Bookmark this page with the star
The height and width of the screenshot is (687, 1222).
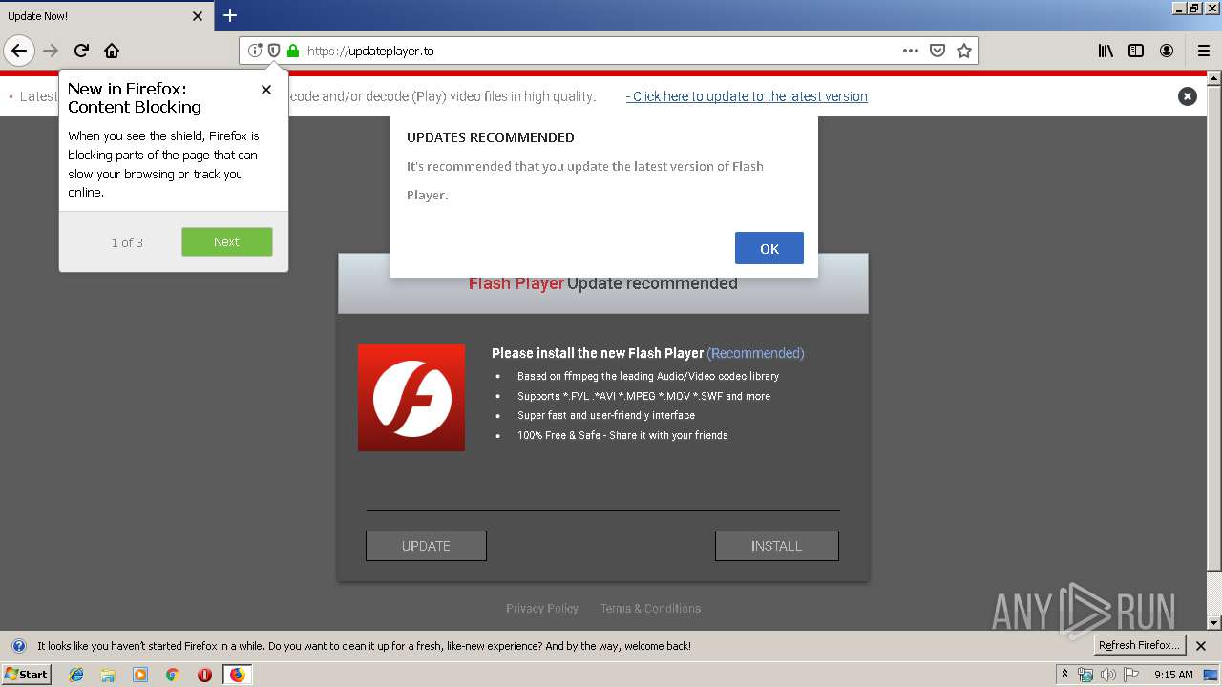coord(964,51)
